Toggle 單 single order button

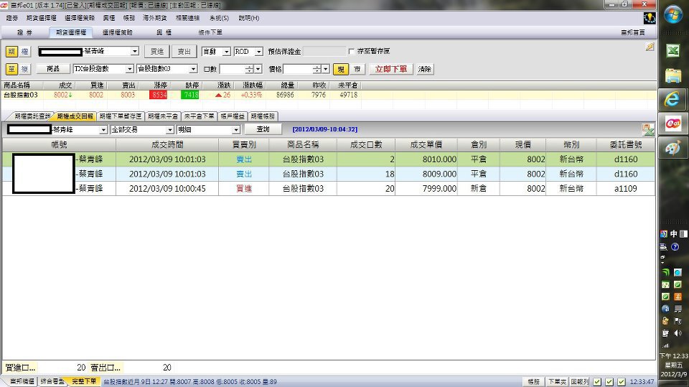pyautogui.click(x=11, y=69)
